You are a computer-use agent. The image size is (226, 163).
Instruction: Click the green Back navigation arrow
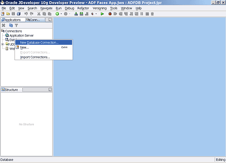57,14
